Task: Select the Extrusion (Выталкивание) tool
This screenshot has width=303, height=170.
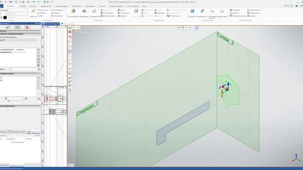Action: 73,13
